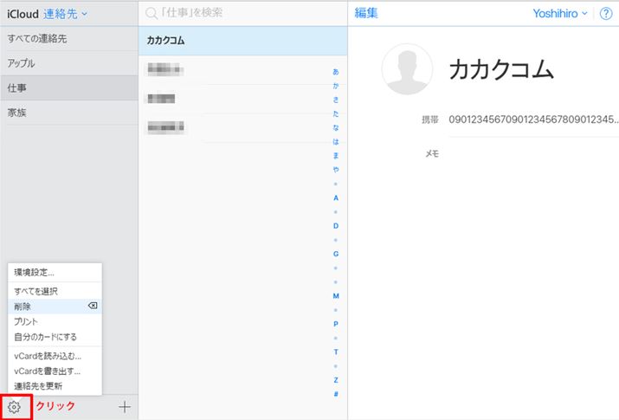This screenshot has height=420, width=619.
Task: Open the help question mark icon
Action: tap(606, 14)
